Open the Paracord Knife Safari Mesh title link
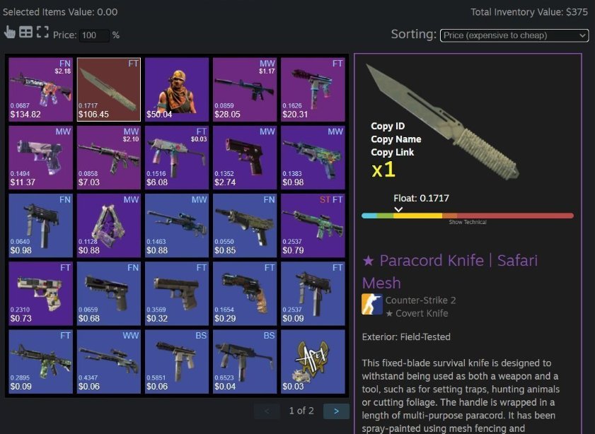The height and width of the screenshot is (434, 595). click(x=450, y=271)
